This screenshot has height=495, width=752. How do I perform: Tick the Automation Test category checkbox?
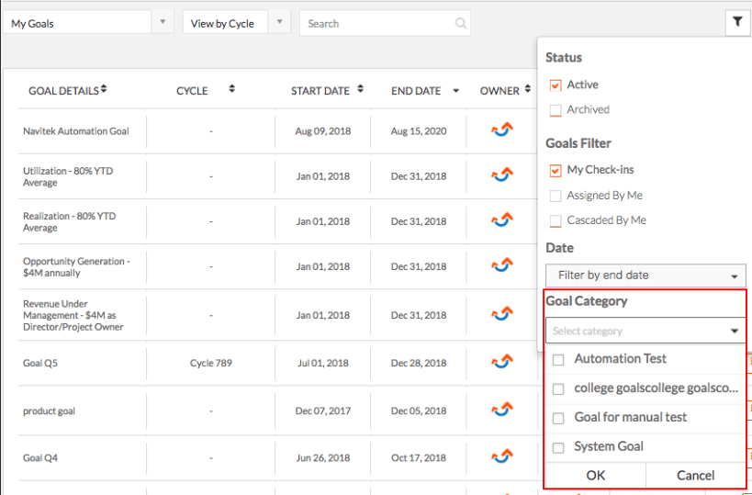(x=558, y=360)
